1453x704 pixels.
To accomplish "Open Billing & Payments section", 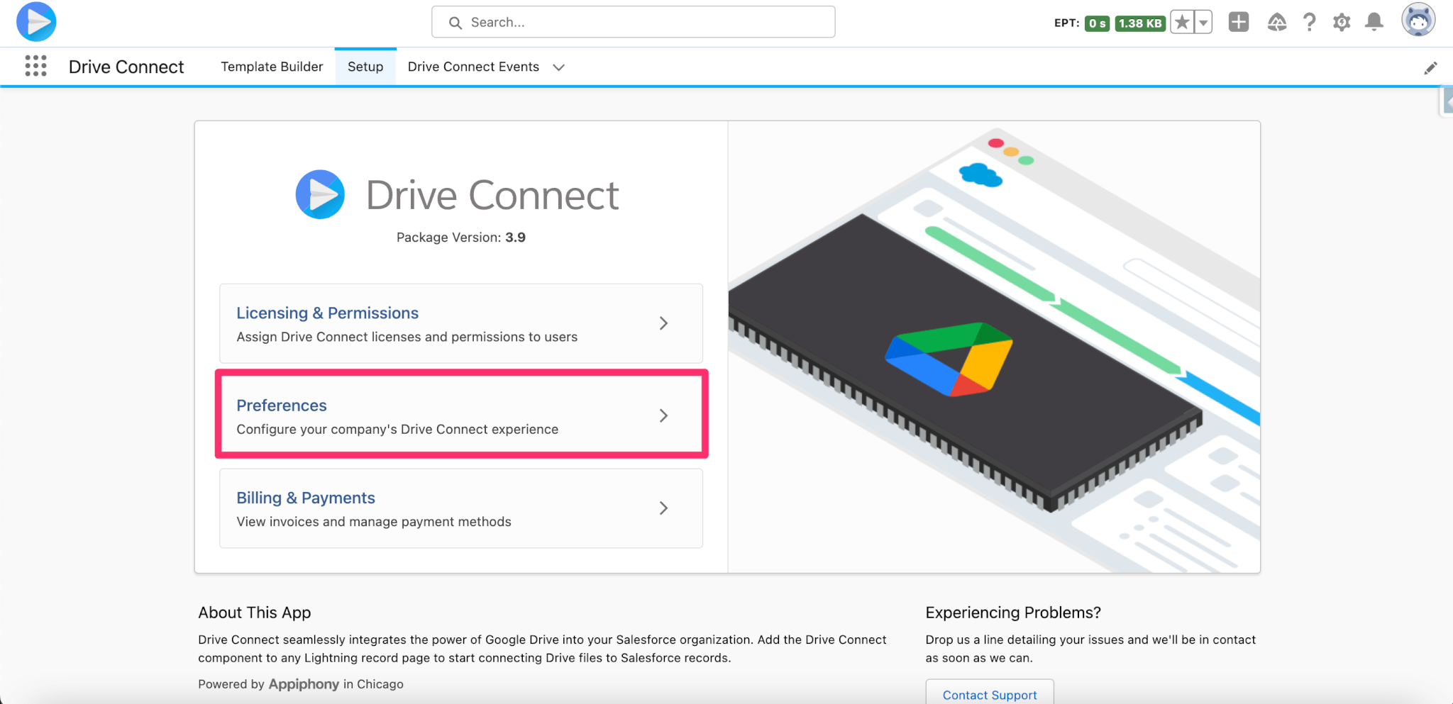I will coord(461,508).
